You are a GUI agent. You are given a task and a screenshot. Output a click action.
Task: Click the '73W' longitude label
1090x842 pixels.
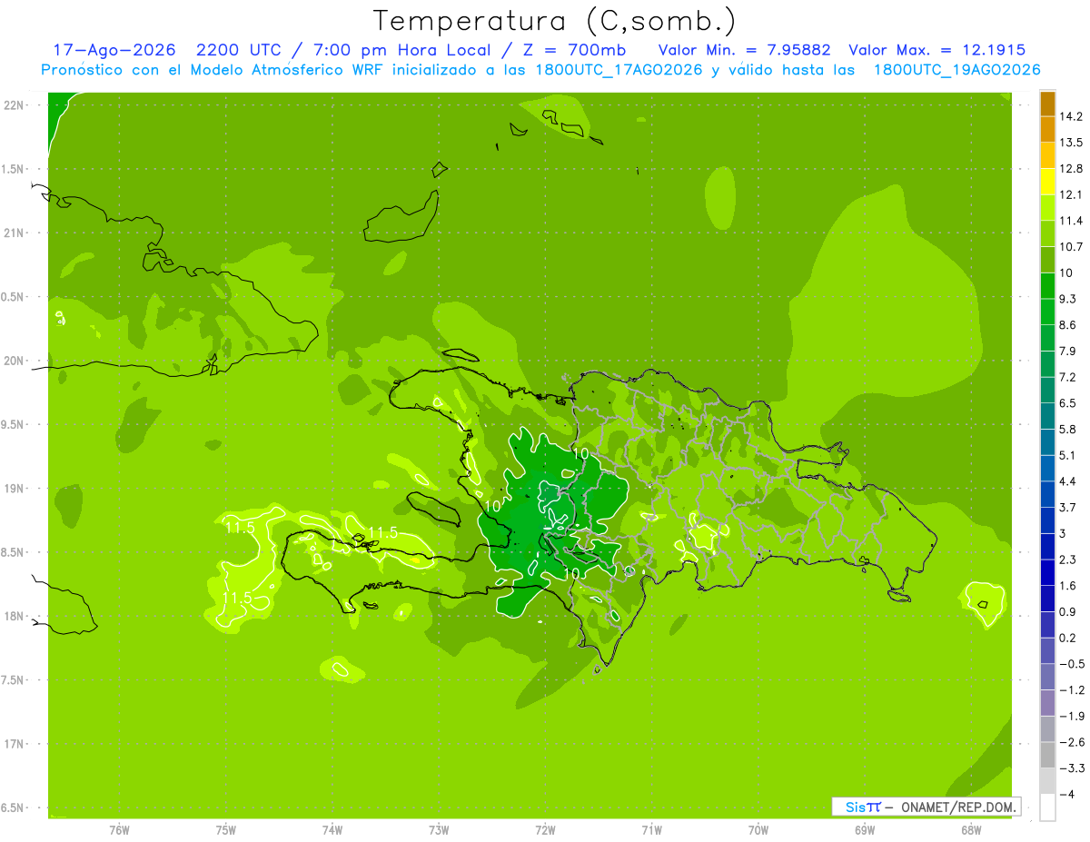click(439, 830)
